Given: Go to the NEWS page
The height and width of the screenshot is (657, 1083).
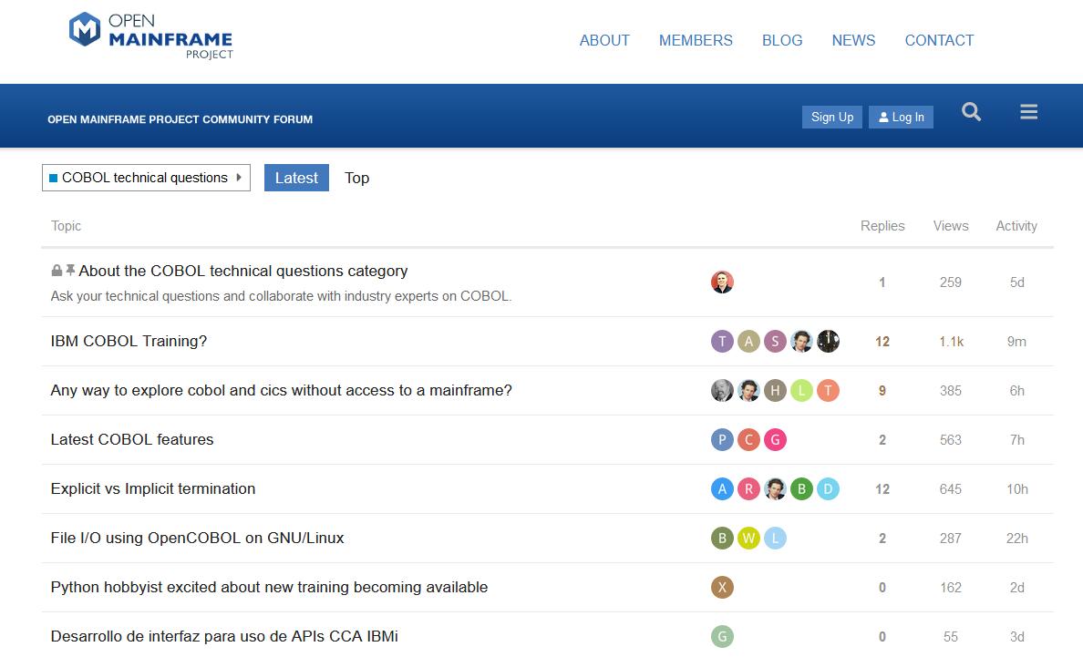Looking at the screenshot, I should click(853, 40).
